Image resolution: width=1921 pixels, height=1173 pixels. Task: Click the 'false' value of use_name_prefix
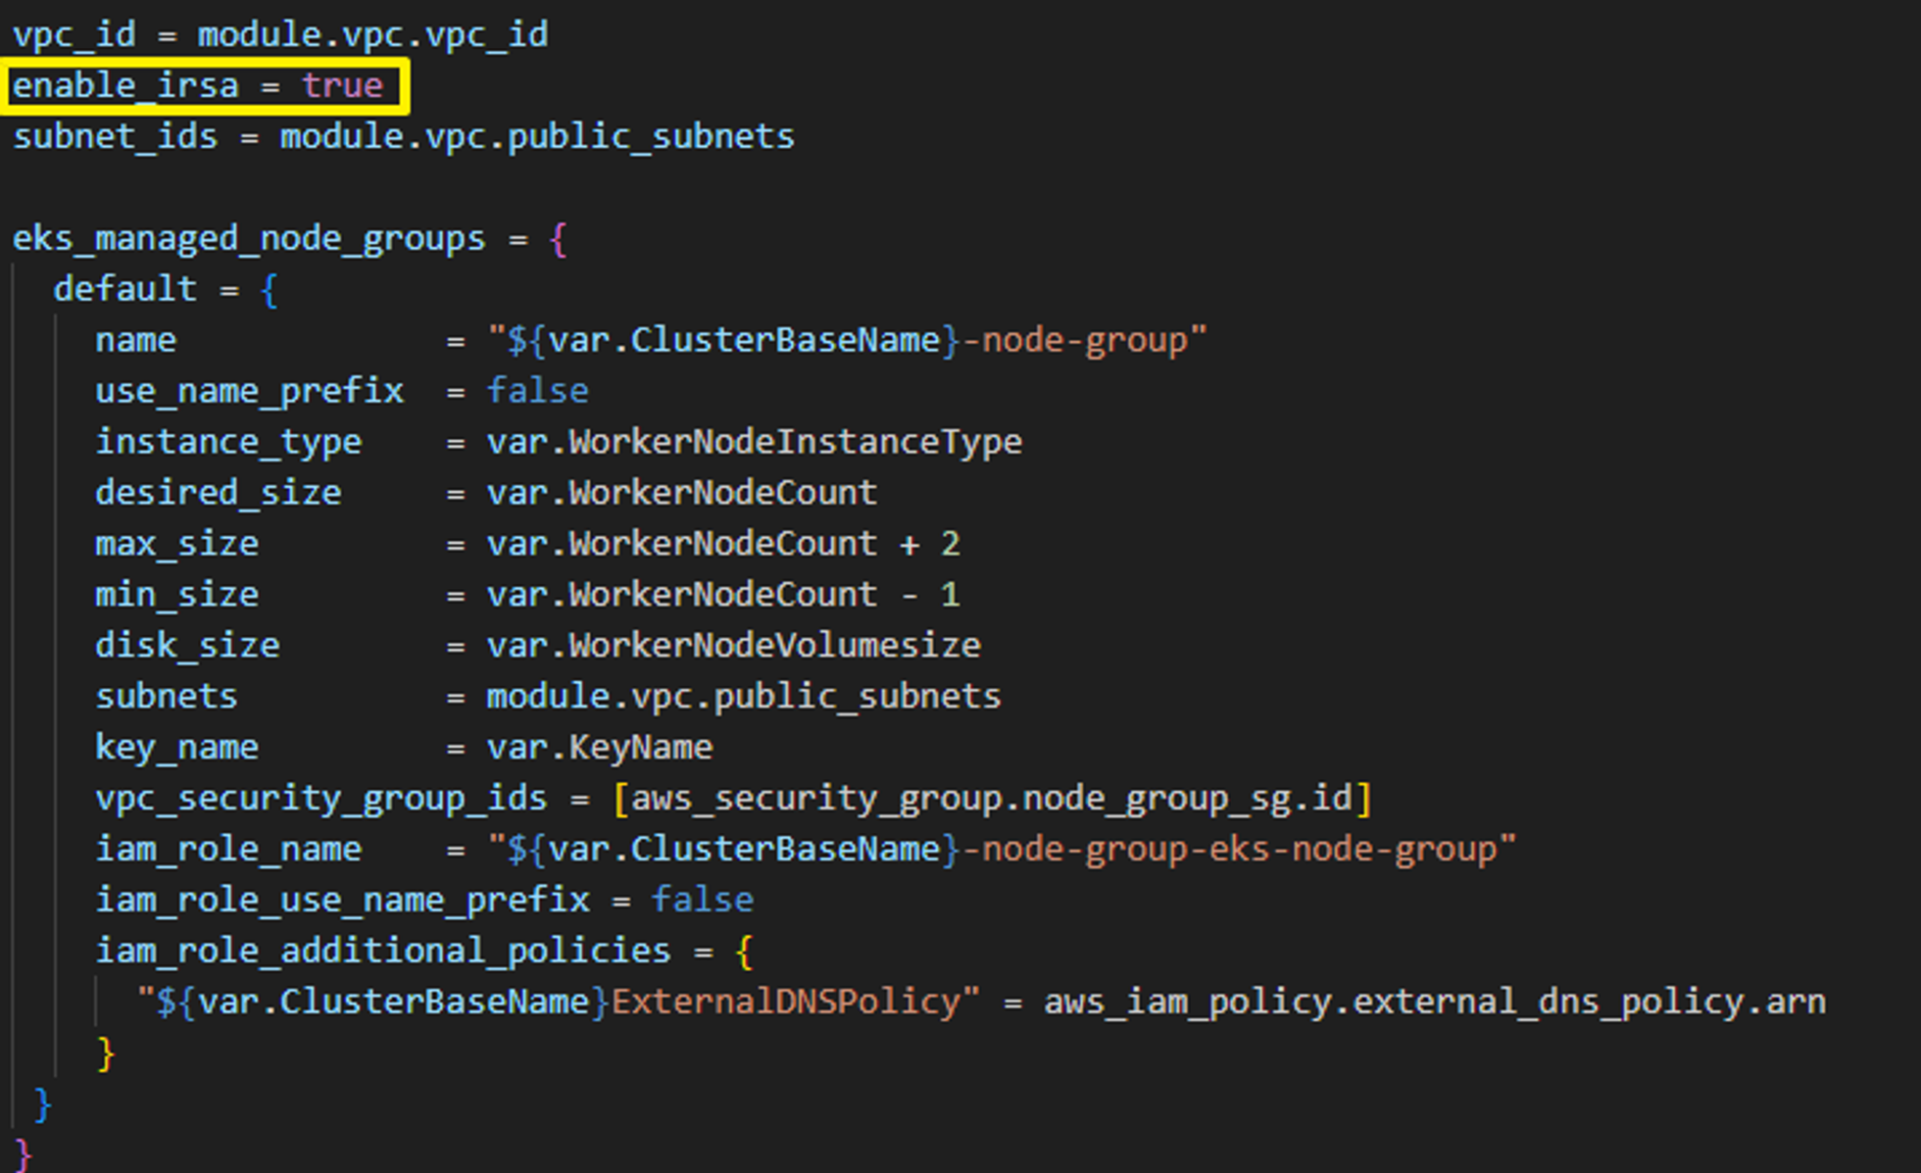click(537, 391)
